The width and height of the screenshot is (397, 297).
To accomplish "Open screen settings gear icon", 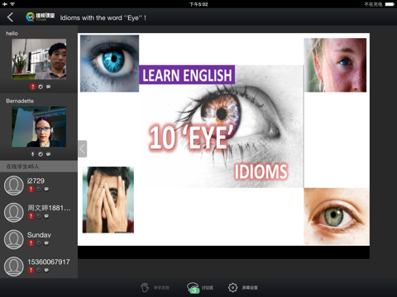I will [x=232, y=287].
